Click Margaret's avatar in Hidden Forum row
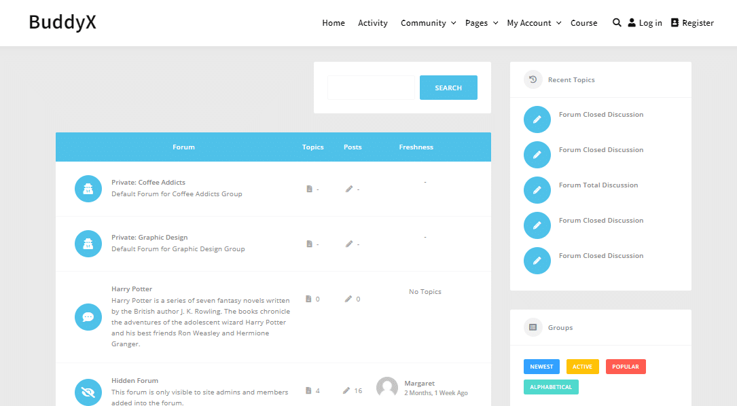 (x=387, y=387)
